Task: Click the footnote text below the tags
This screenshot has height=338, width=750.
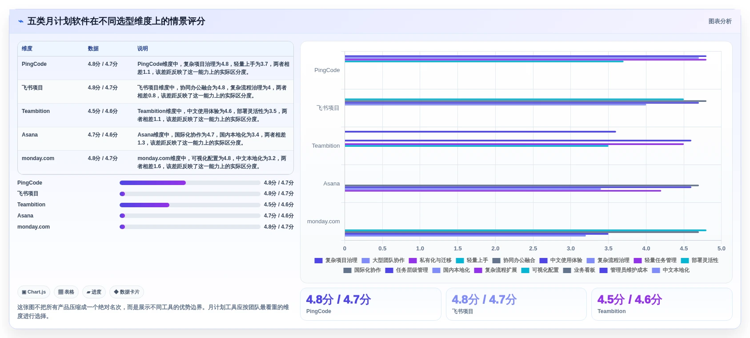Action: (x=153, y=312)
